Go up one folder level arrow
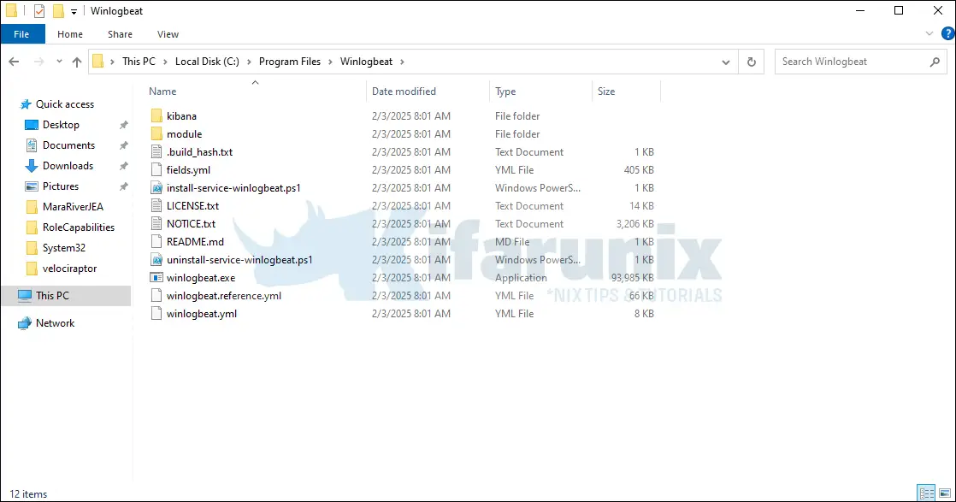Image resolution: width=956 pixels, height=502 pixels. [x=77, y=62]
